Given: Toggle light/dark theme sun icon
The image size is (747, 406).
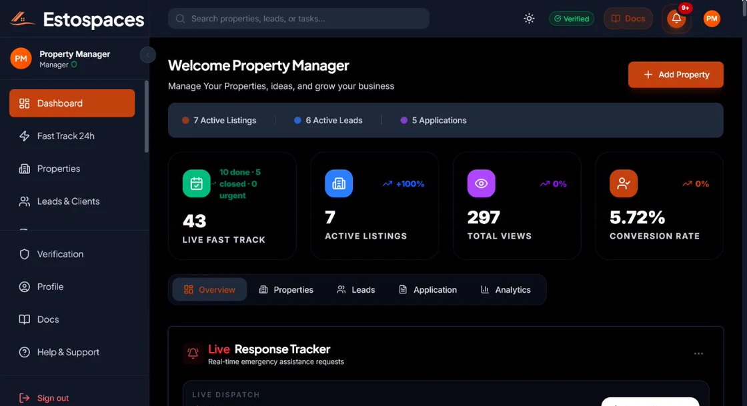Looking at the screenshot, I should 529,19.
